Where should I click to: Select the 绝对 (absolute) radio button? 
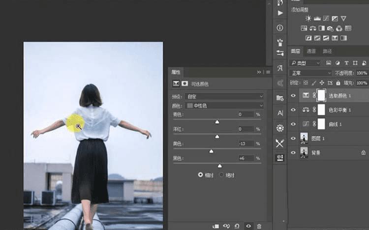pyautogui.click(x=221, y=174)
